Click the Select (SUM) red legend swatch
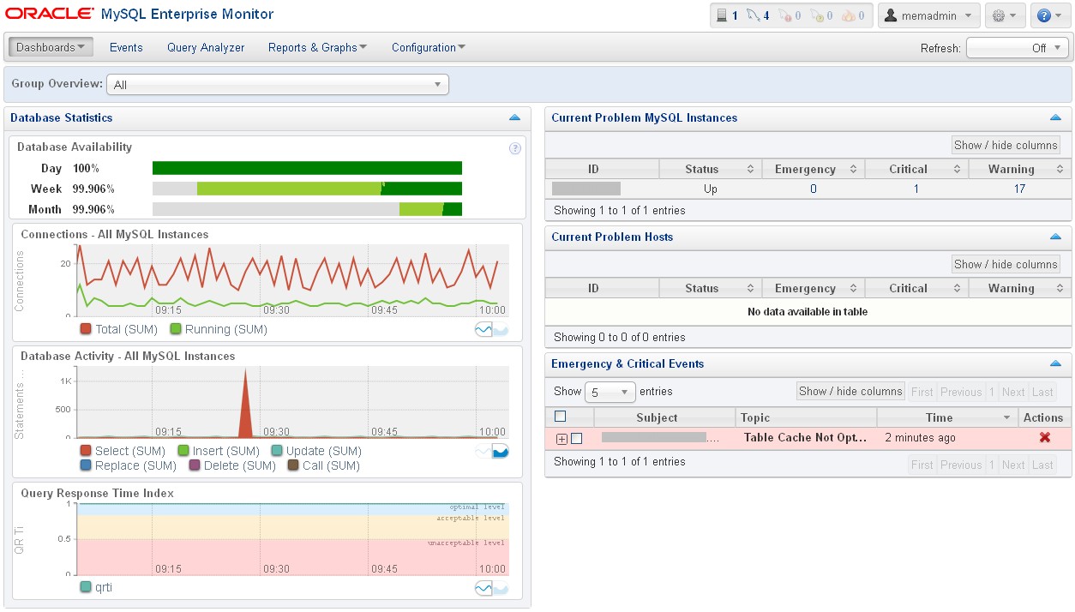1075x612 pixels. click(86, 451)
